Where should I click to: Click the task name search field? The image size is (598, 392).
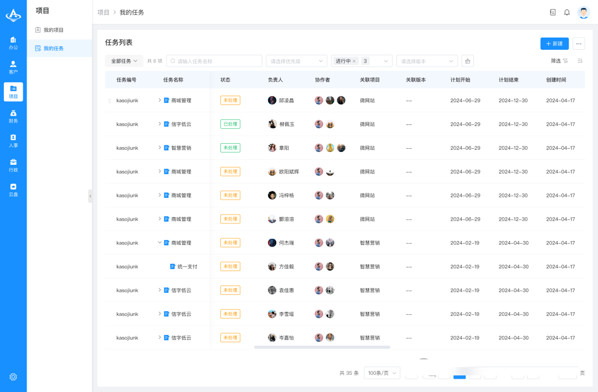(214, 61)
